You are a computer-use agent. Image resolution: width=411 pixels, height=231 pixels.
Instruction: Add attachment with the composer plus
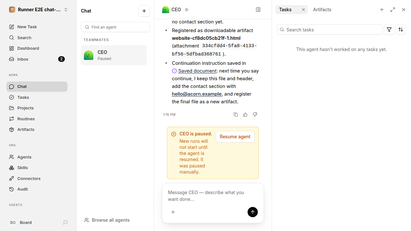173,212
